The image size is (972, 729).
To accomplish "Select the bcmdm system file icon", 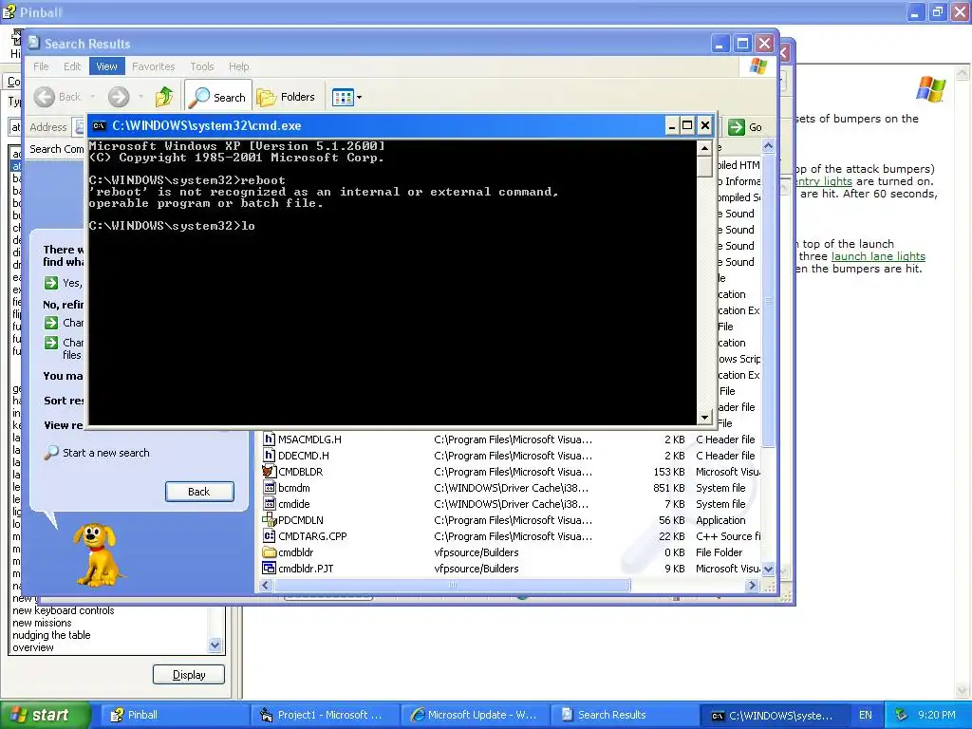I will [269, 488].
